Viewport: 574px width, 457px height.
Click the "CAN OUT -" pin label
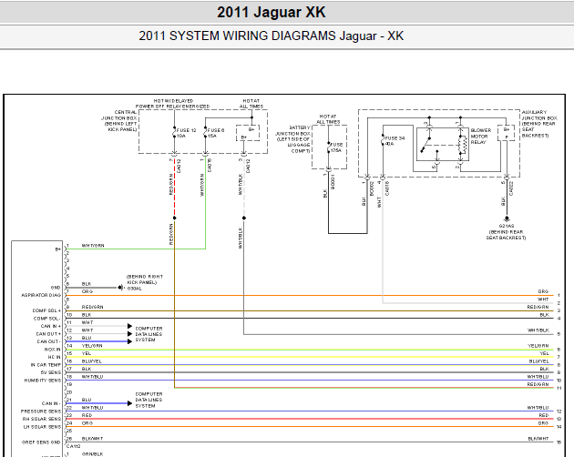pyautogui.click(x=48, y=341)
